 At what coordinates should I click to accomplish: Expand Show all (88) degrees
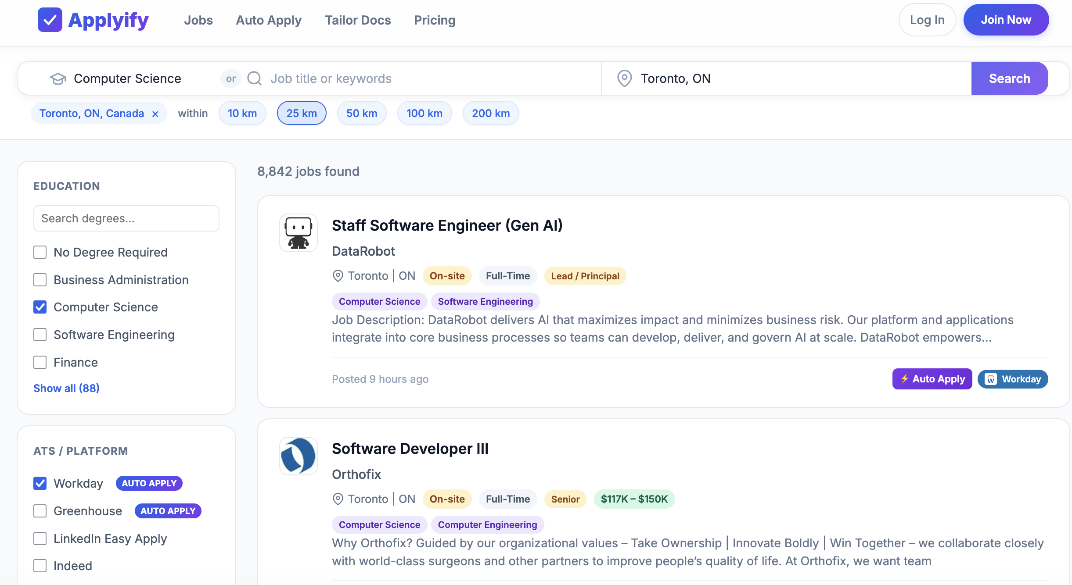66,388
